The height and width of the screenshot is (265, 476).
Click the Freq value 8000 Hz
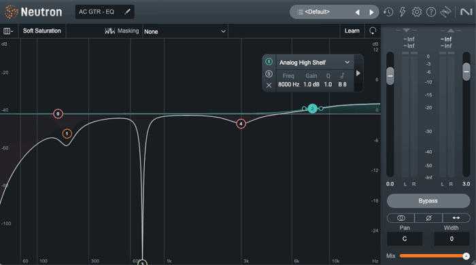click(x=289, y=84)
